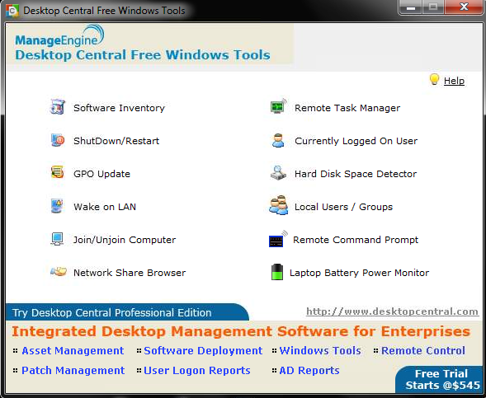Click the Network Share Browser hand icon
486x398 pixels.
59,272
